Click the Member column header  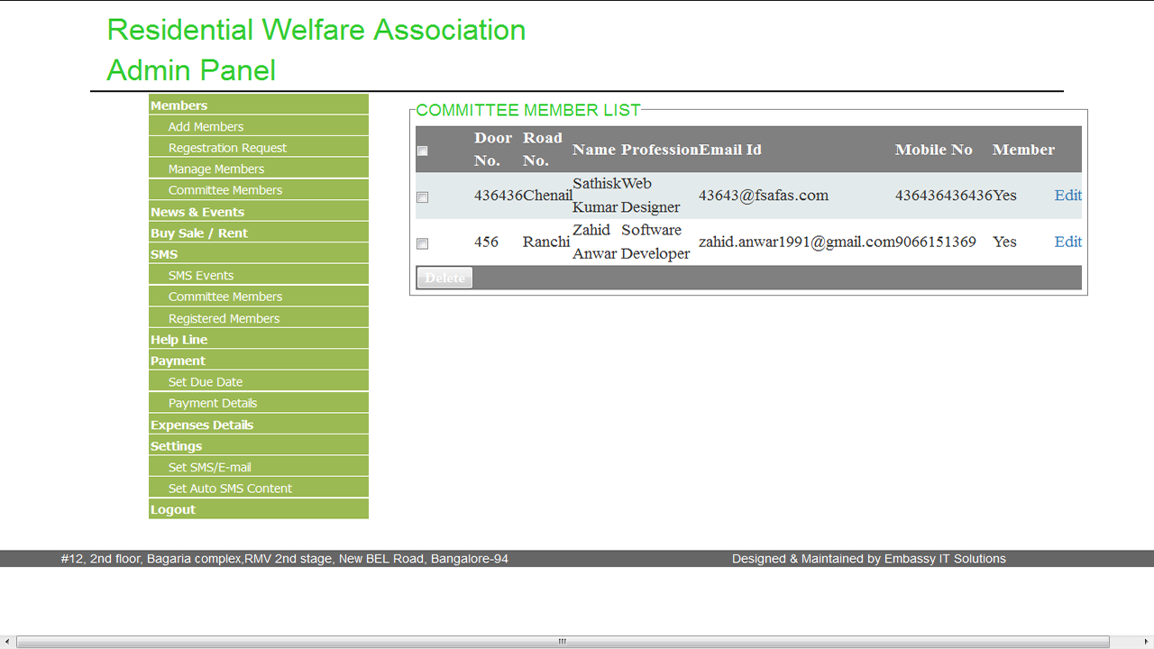coord(1023,150)
